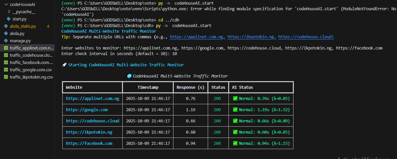Click the 'cd ../cdh' command in the terminal

[169, 20]
